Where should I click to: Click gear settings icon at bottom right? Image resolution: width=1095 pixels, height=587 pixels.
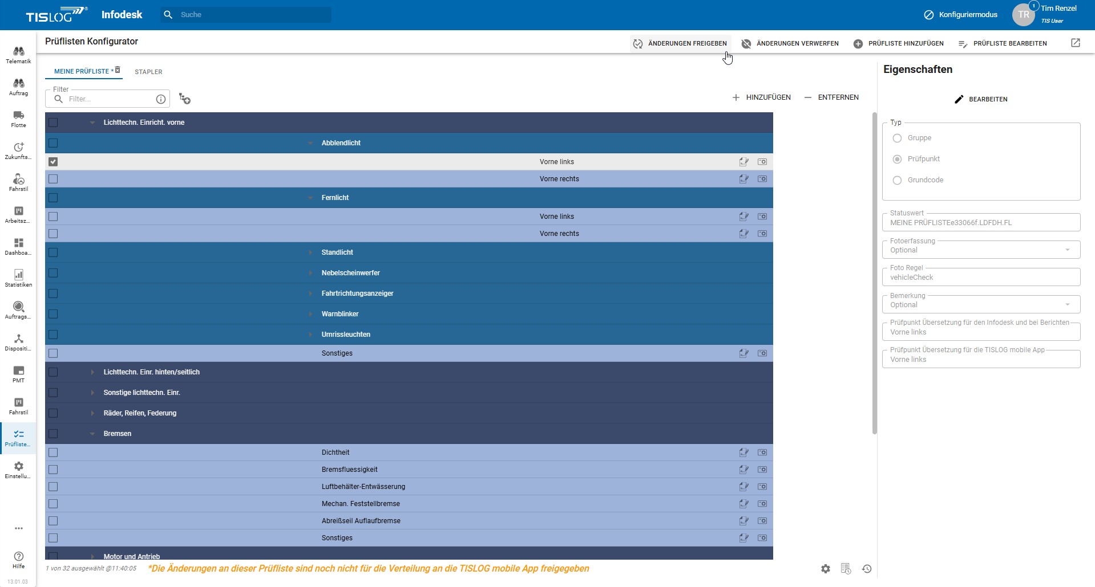point(826,569)
